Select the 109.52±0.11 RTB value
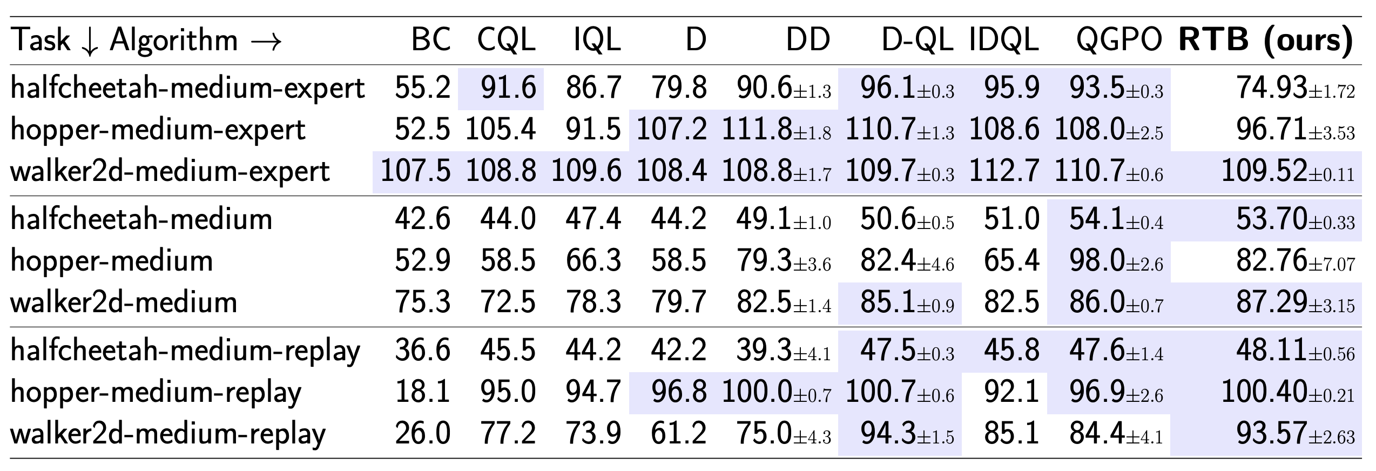 [x=1288, y=171]
